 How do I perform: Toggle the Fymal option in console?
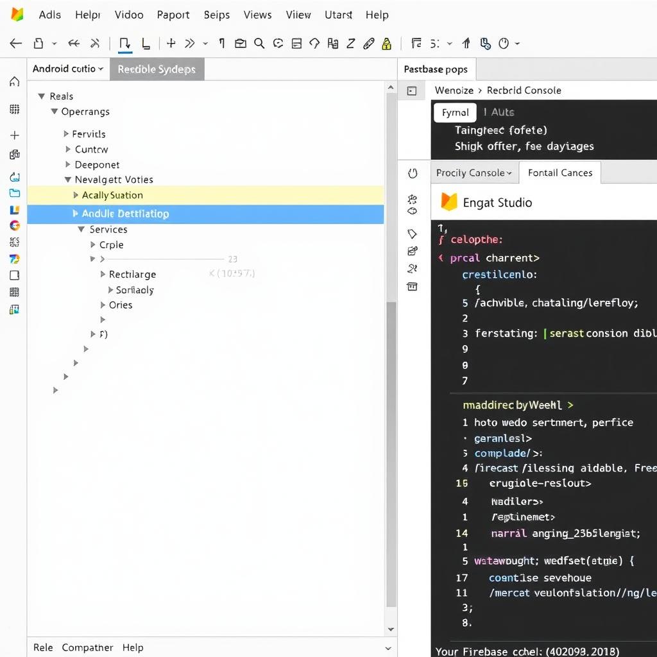tap(455, 112)
